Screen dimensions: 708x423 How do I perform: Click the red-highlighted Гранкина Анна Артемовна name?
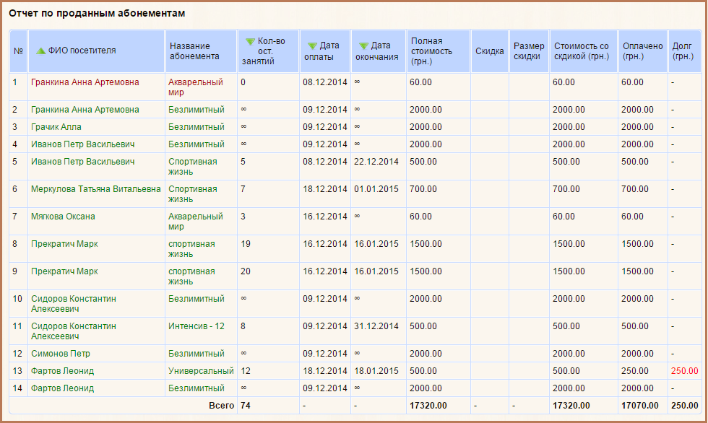click(x=85, y=82)
